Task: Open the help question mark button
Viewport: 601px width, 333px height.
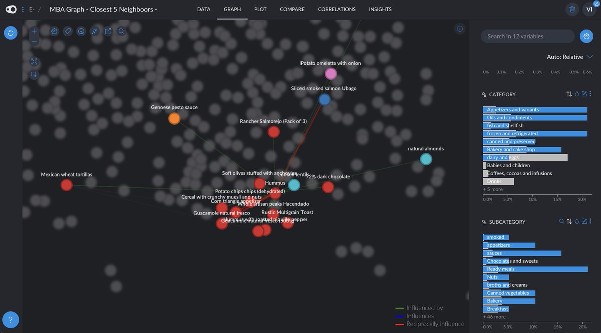Action: pyautogui.click(x=11, y=319)
